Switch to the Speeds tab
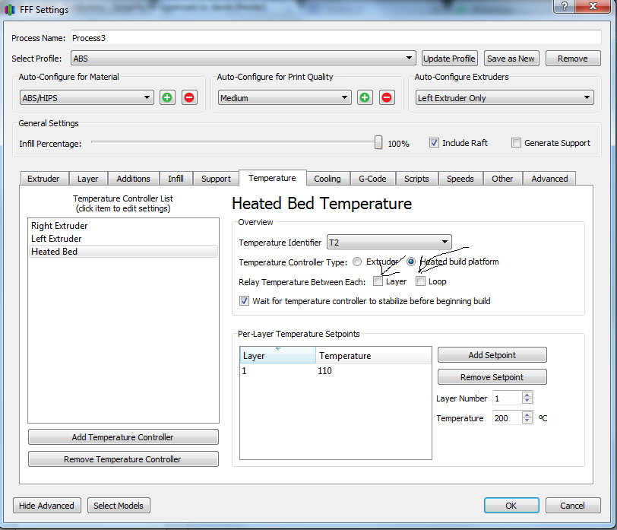The image size is (617, 530). [x=460, y=179]
